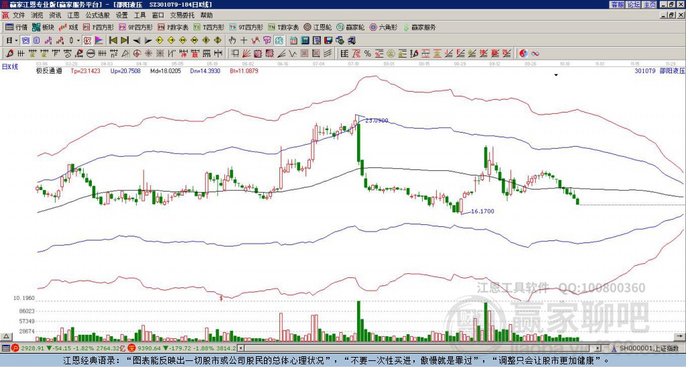Open the 行情 market quotes view
Image resolution: width=686 pixels, height=367 pixels.
[16, 27]
